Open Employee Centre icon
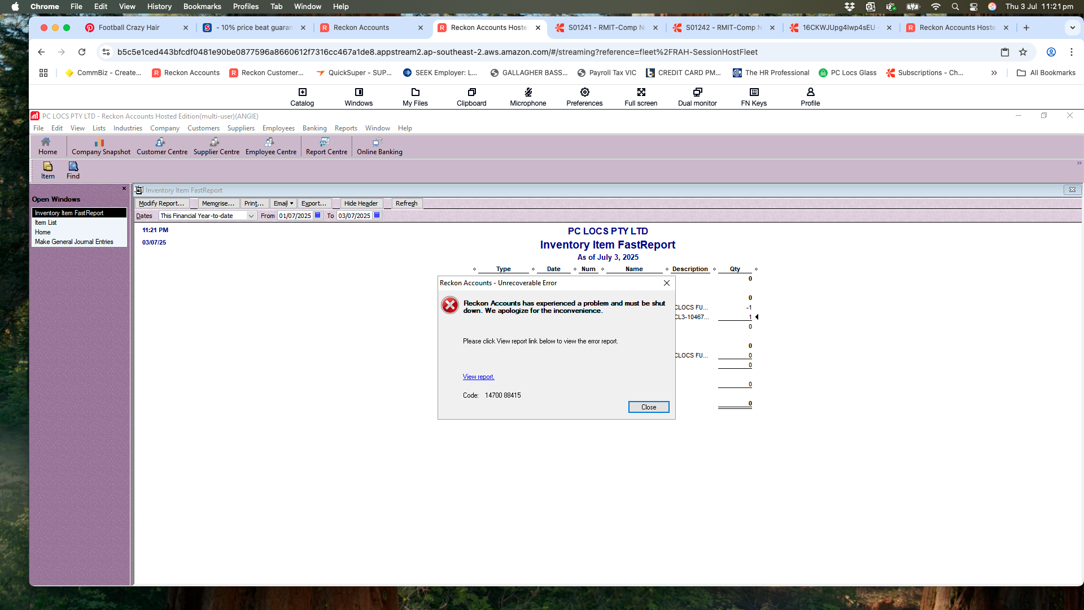The height and width of the screenshot is (610, 1084). click(x=270, y=146)
